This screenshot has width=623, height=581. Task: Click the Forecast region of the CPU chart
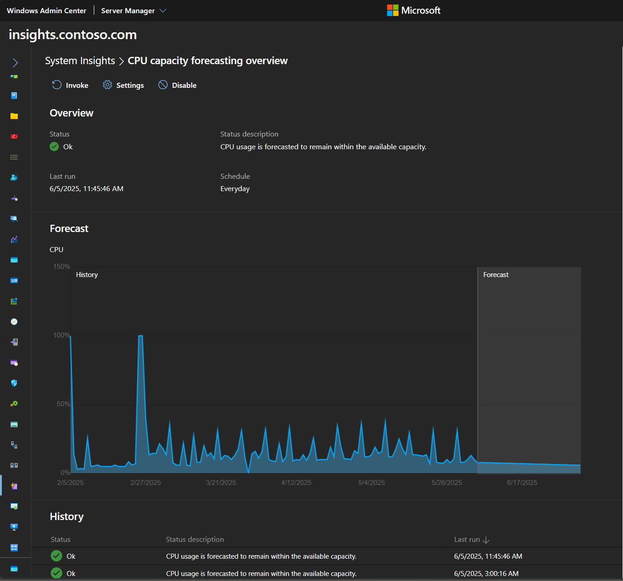click(529, 370)
